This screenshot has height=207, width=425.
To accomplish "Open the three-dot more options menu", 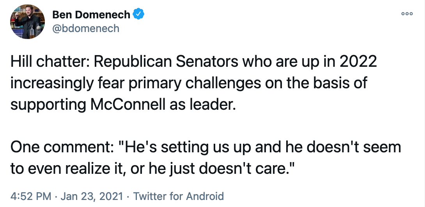I will [407, 14].
